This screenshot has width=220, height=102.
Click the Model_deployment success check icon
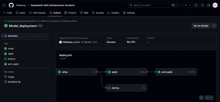(x=6, y=26)
